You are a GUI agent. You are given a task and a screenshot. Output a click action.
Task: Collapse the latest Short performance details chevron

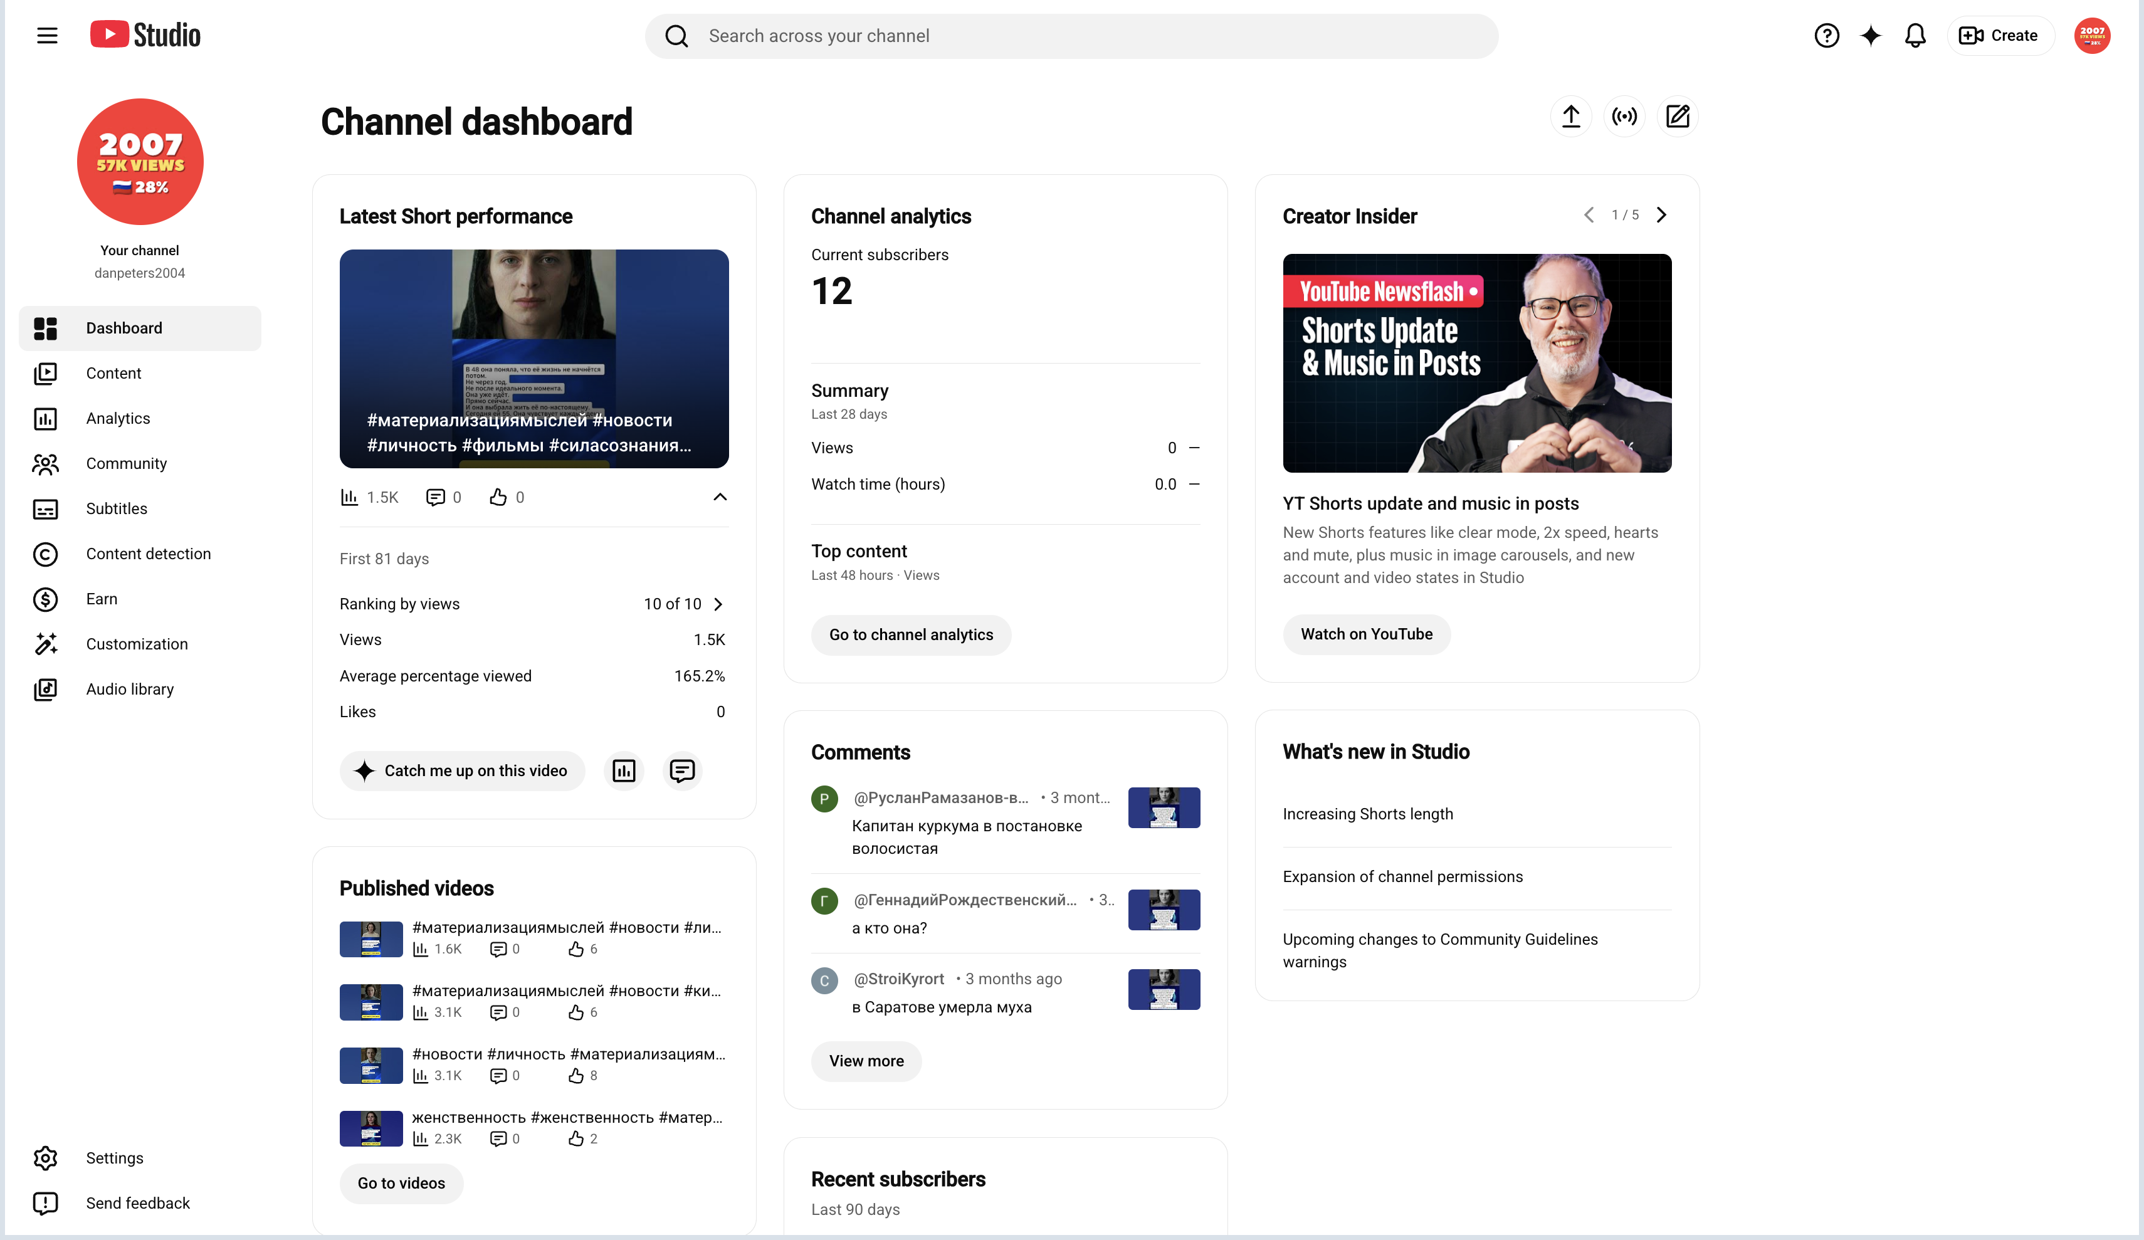pyautogui.click(x=720, y=497)
